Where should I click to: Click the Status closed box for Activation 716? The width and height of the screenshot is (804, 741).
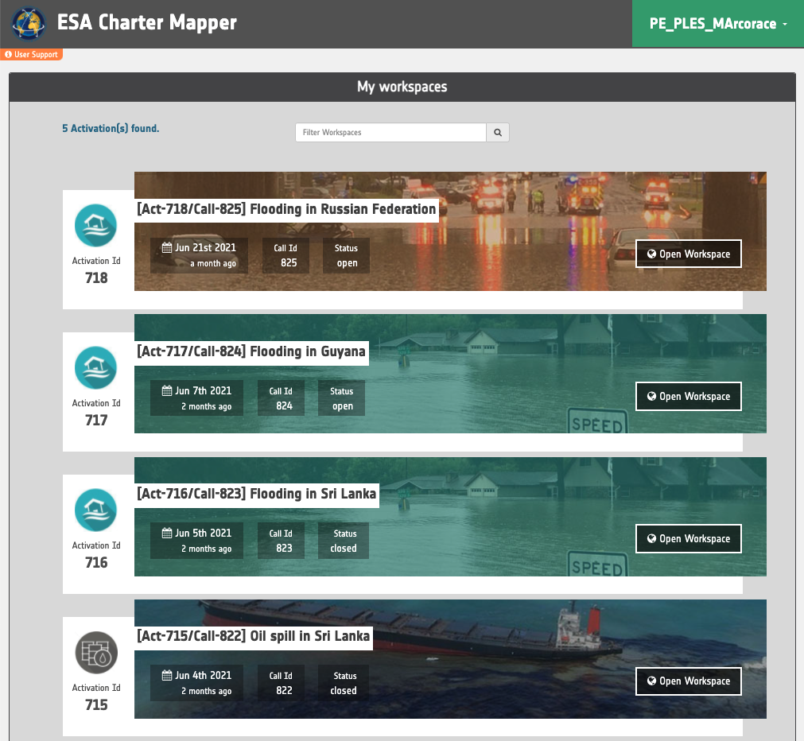point(344,541)
